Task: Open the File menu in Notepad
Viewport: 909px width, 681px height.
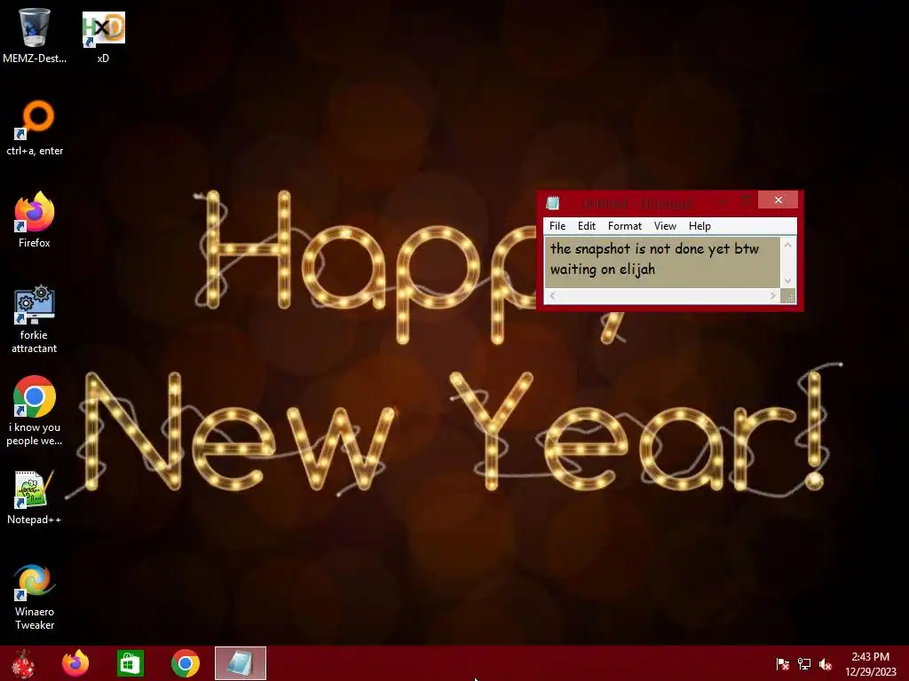Action: click(557, 226)
